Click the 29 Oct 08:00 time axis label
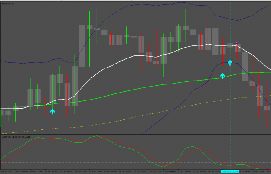The height and width of the screenshot is (174, 271). tap(199, 171)
